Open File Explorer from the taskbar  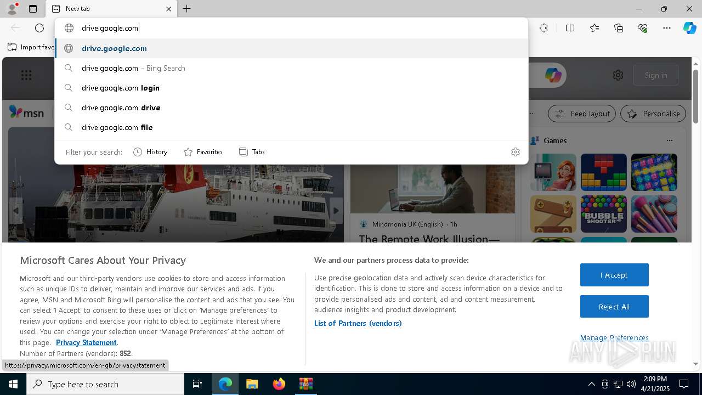[x=252, y=384]
